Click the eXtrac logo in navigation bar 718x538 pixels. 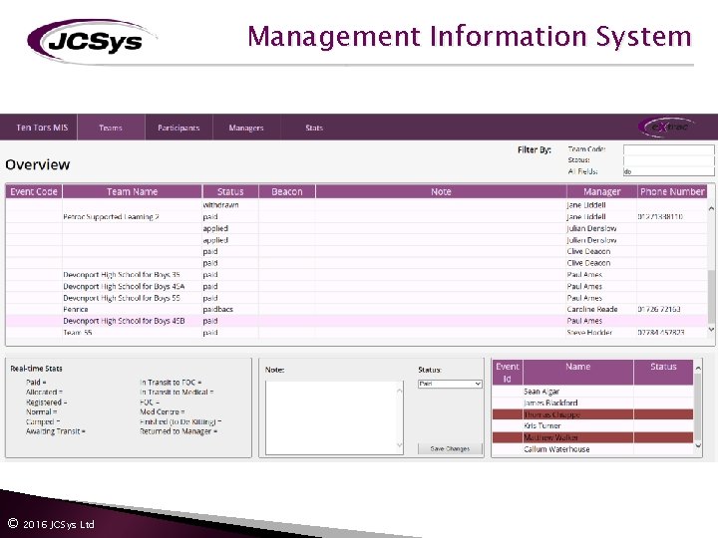pos(667,127)
